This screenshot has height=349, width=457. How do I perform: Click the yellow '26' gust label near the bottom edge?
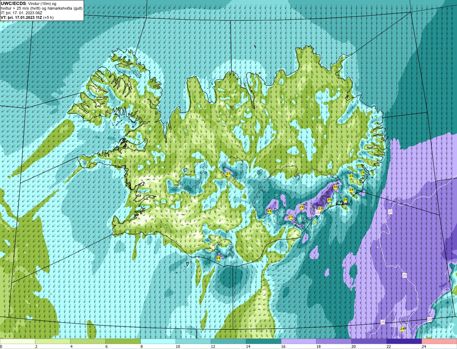pyautogui.click(x=402, y=329)
